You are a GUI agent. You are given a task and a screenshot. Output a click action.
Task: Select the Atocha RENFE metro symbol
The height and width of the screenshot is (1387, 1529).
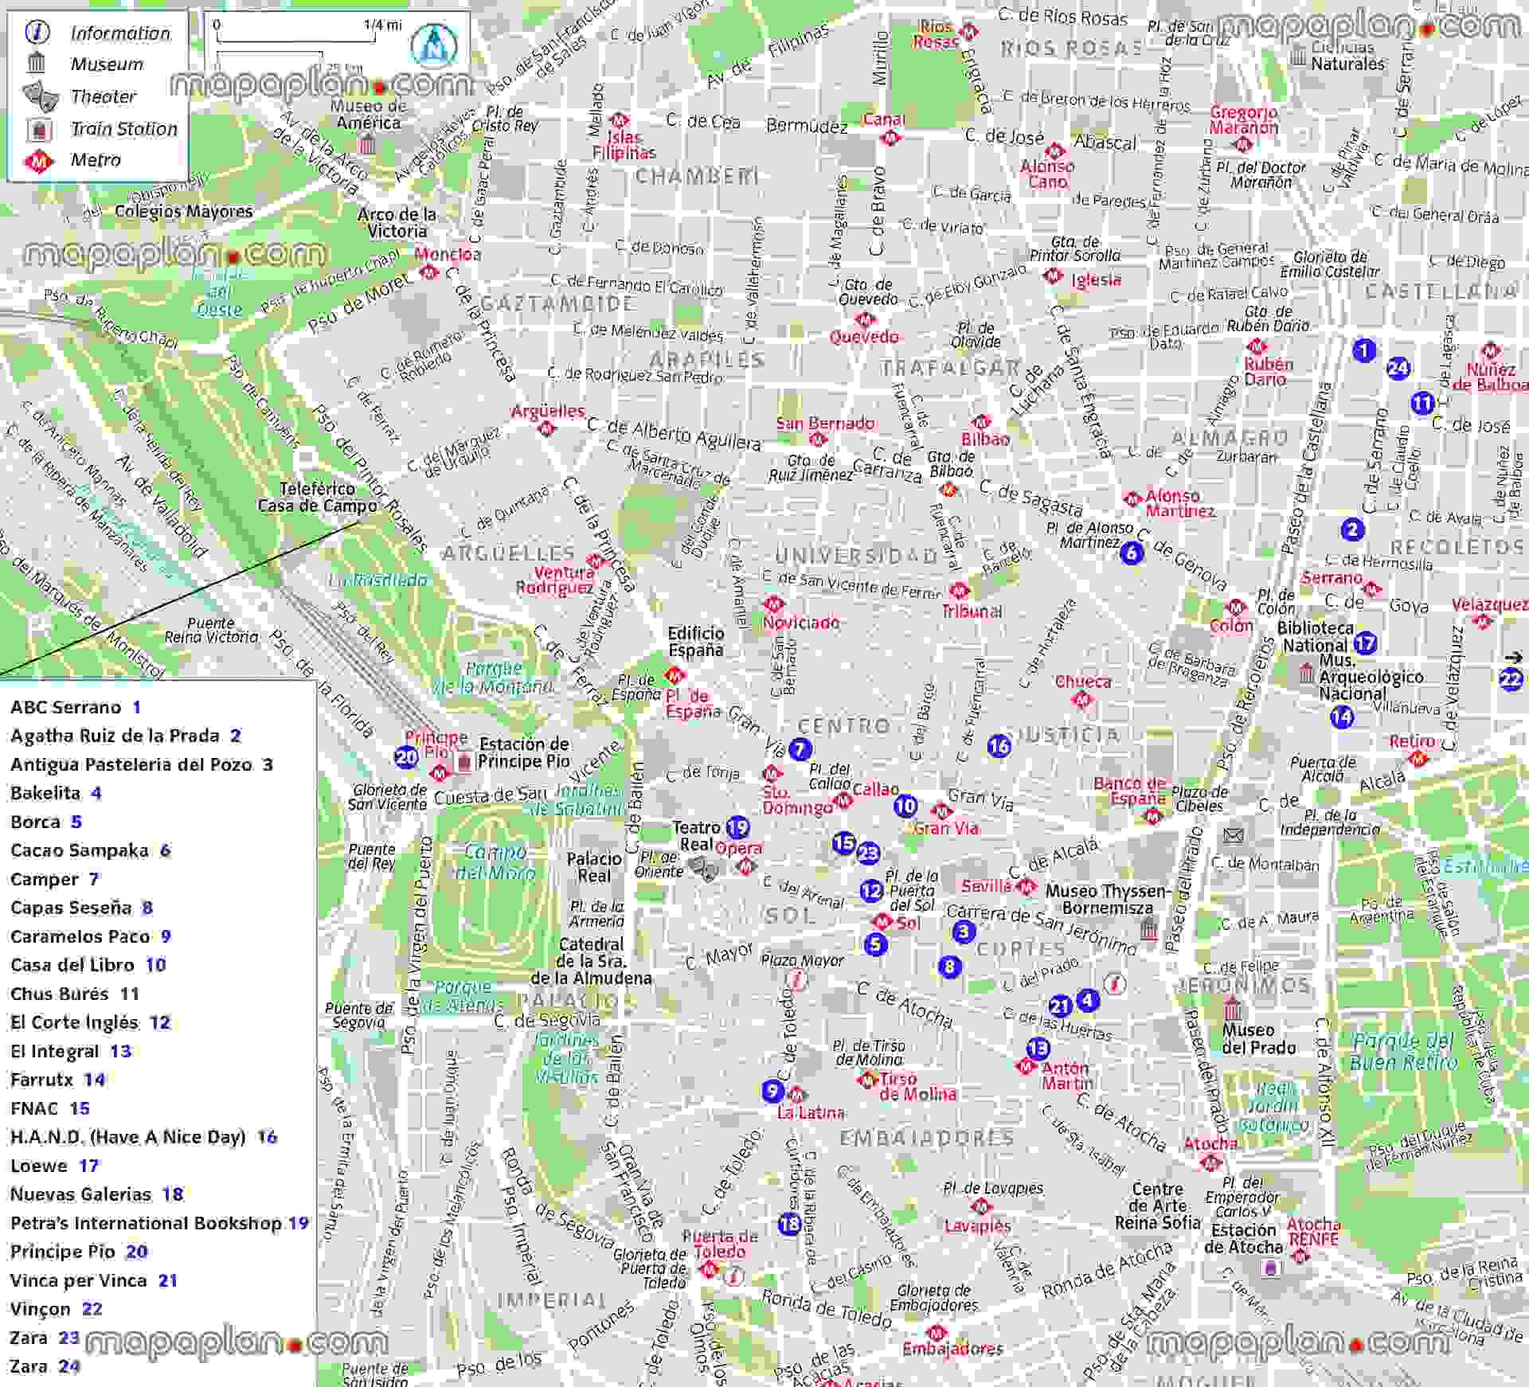[x=1301, y=1256]
